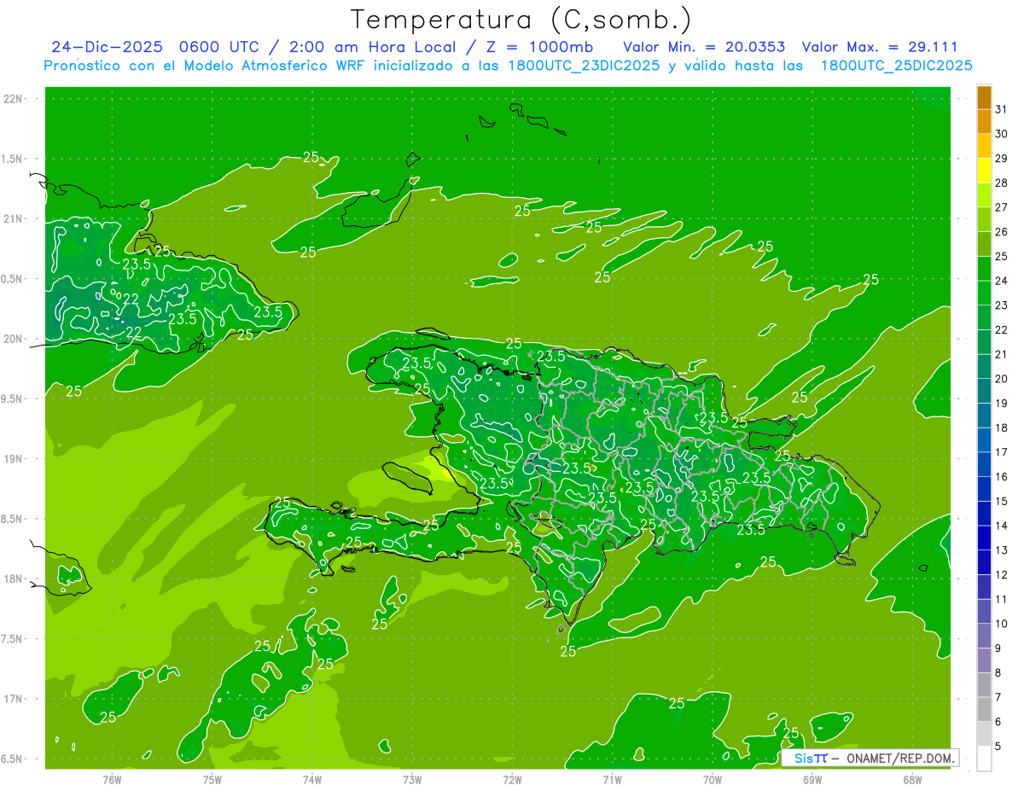
Task: Click the '74W' longitude axis label
Action: (311, 779)
